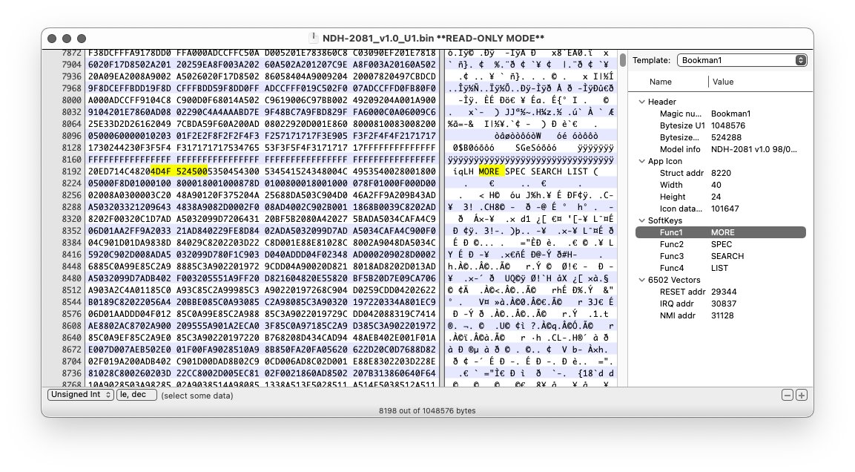
Task: Click SPEC SEARCH LIST text in ASCII pane
Action: click(x=547, y=171)
